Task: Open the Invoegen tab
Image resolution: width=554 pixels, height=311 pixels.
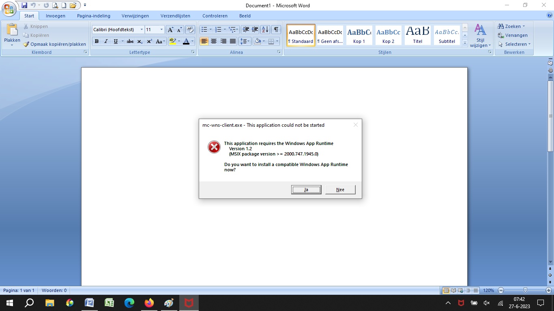Action: 56,16
